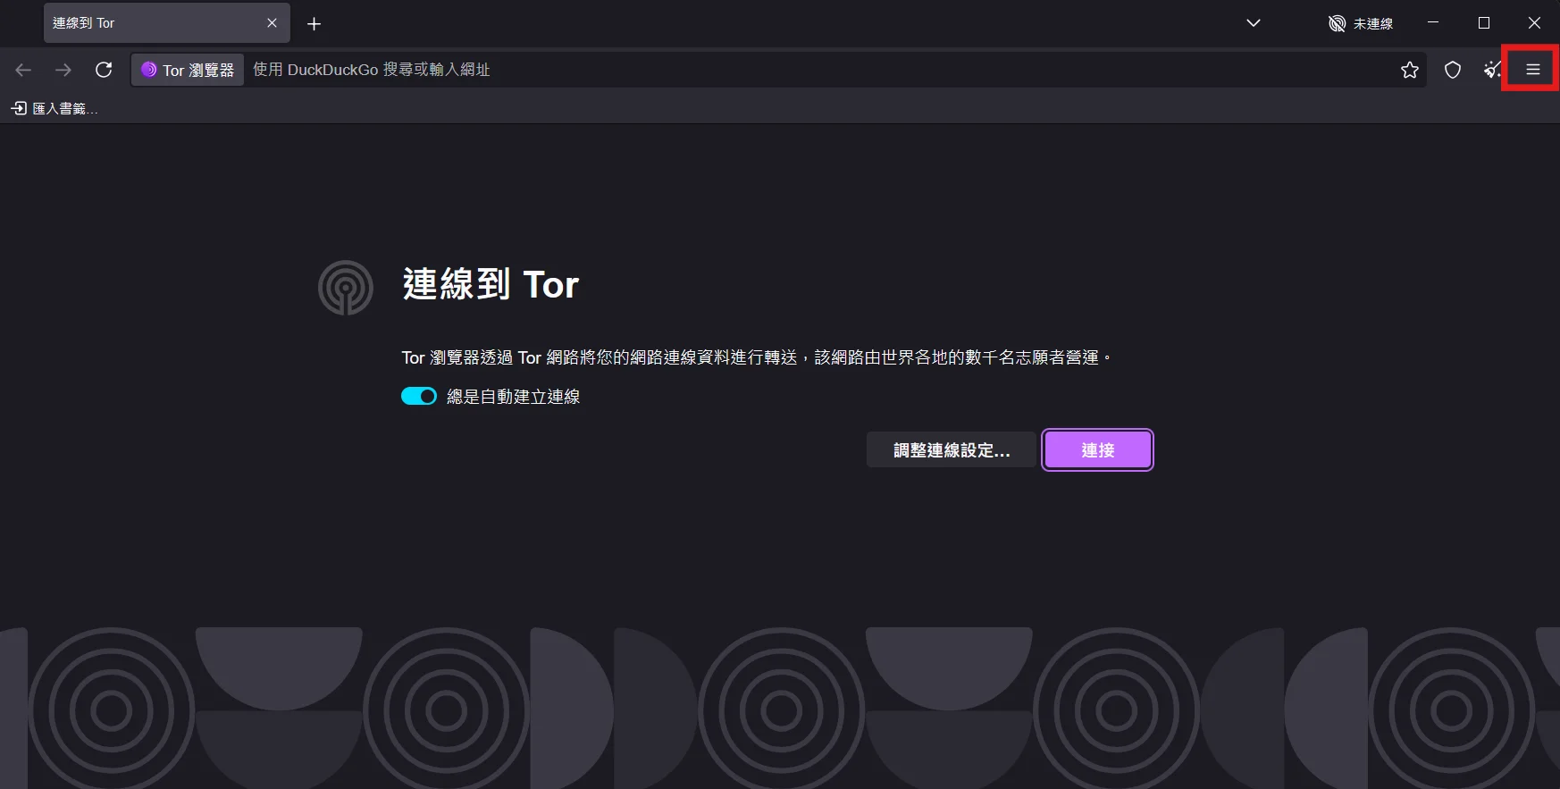
Task: Open the security level shield icon
Action: (1453, 70)
